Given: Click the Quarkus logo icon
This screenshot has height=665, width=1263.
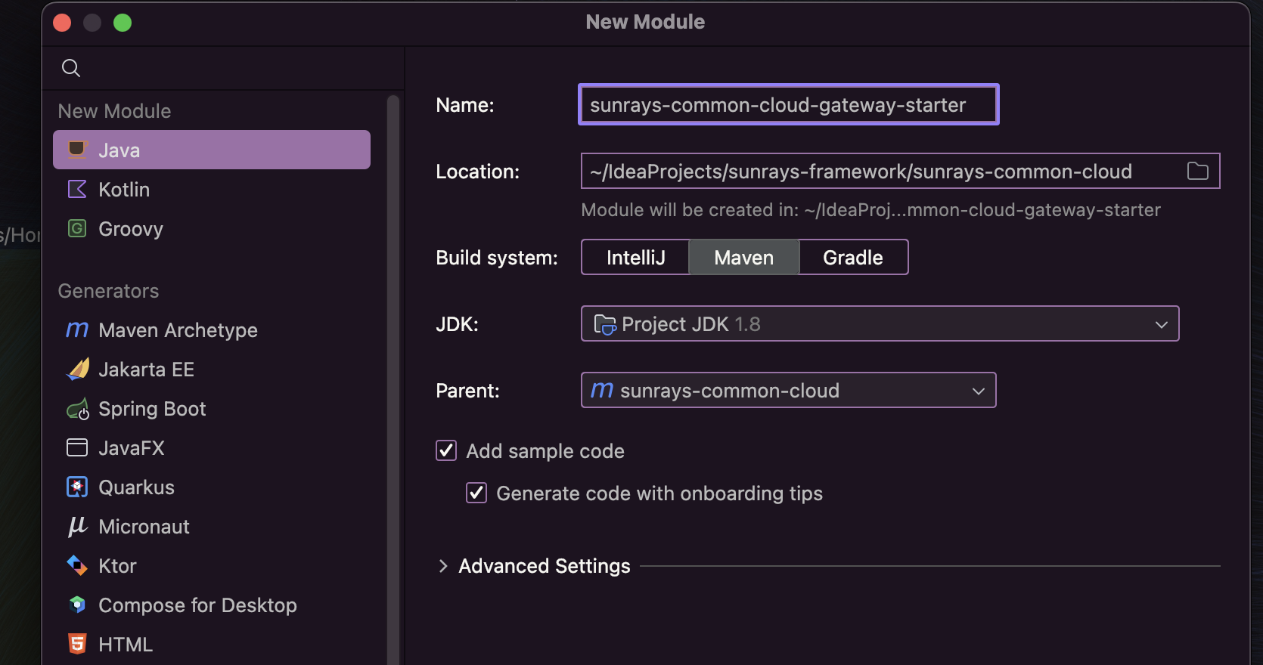Looking at the screenshot, I should click(x=77, y=487).
